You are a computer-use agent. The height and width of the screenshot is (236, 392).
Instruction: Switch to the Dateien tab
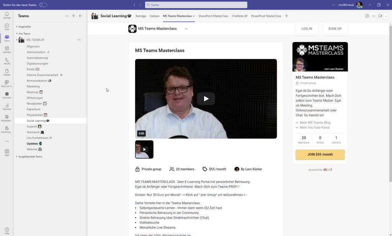[155, 16]
